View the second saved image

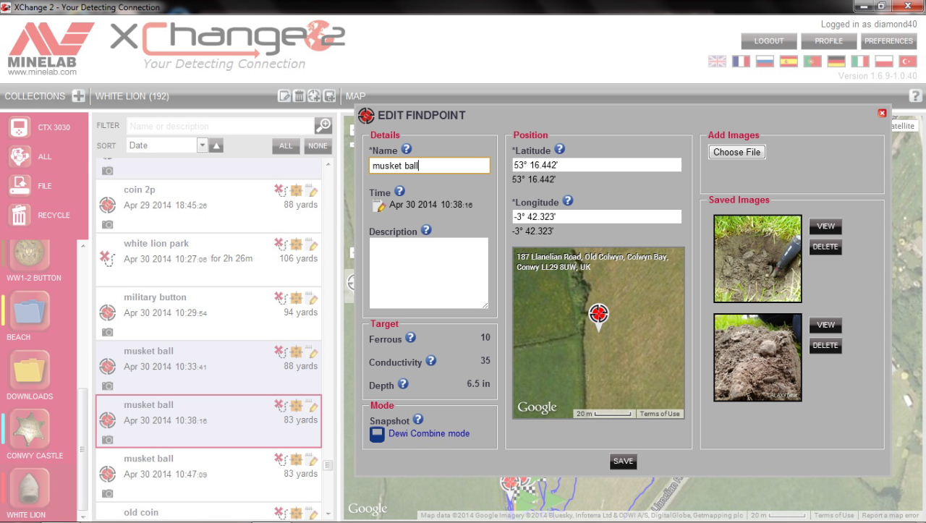pos(825,325)
